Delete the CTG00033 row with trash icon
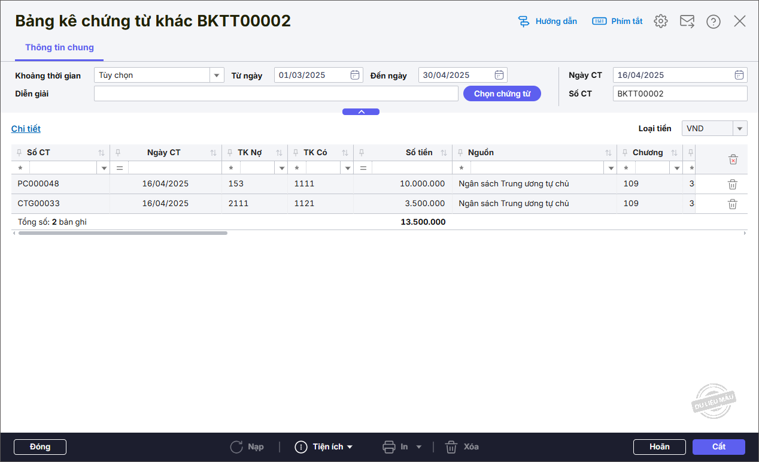Viewport: 759px width, 462px height. point(732,204)
